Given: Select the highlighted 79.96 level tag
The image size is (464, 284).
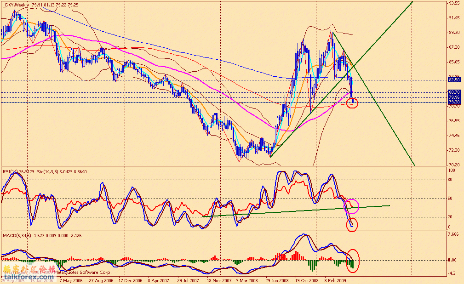Looking at the screenshot, I should pos(454,97).
